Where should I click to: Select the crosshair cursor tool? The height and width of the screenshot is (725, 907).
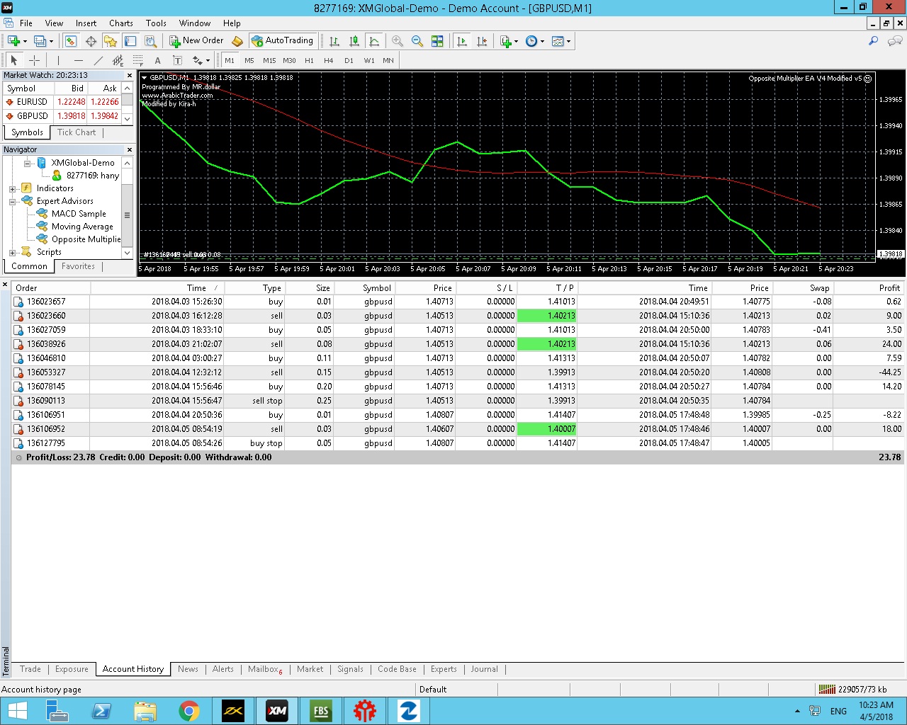[x=34, y=60]
